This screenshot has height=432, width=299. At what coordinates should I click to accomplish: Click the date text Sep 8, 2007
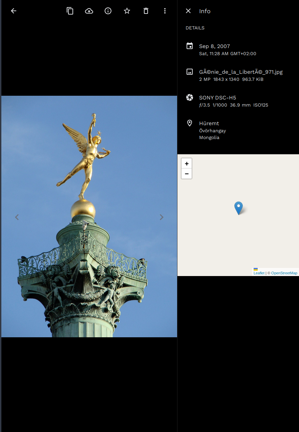pos(214,46)
